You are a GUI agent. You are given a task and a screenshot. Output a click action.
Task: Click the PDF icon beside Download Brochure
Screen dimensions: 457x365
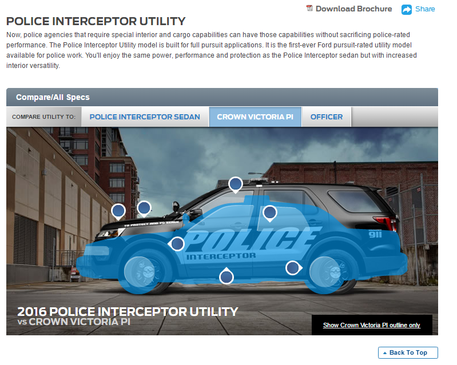[x=309, y=9]
